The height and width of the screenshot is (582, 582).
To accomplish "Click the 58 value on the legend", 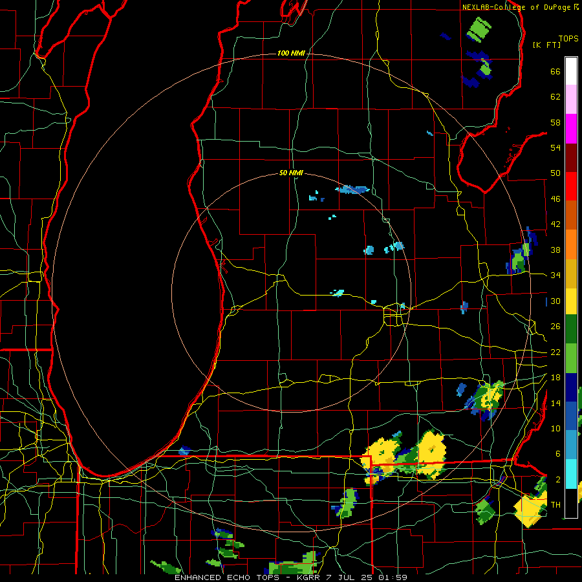I will pyautogui.click(x=555, y=122).
